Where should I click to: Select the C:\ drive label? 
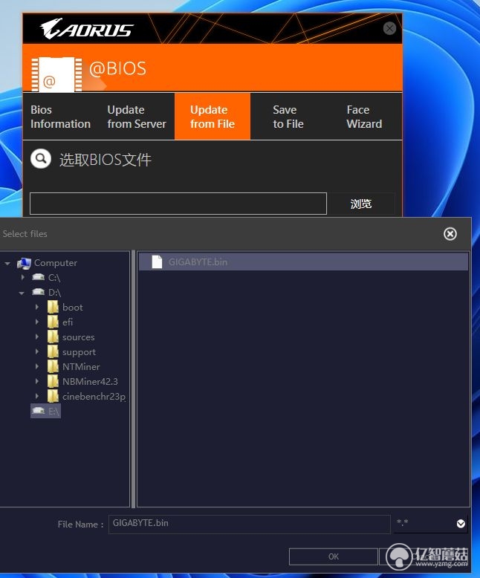tap(54, 278)
